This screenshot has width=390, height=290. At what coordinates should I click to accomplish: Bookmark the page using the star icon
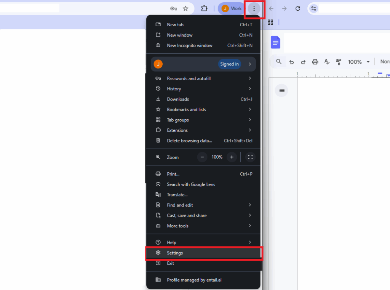[185, 8]
